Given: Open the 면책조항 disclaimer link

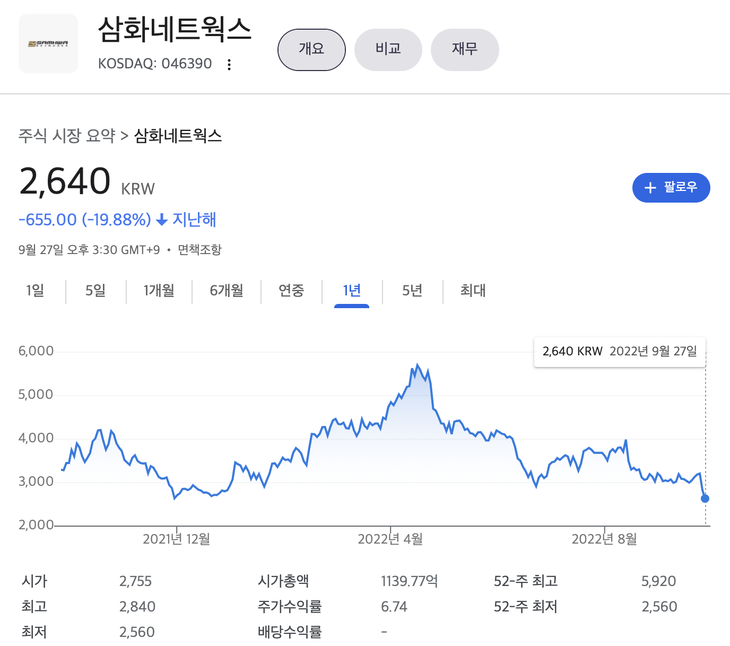Looking at the screenshot, I should (x=201, y=249).
